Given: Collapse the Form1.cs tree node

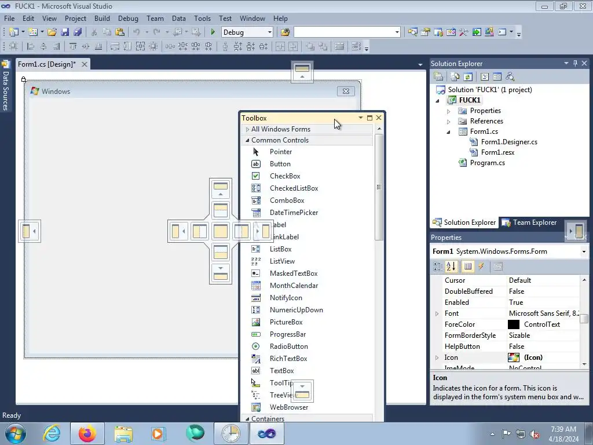Looking at the screenshot, I should click(x=449, y=132).
